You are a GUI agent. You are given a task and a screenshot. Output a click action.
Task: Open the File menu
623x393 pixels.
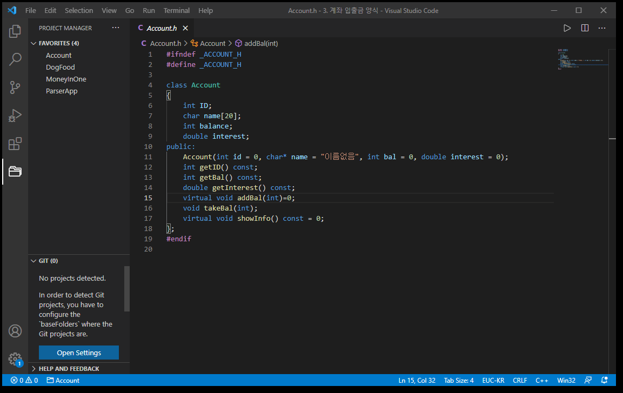click(x=31, y=11)
